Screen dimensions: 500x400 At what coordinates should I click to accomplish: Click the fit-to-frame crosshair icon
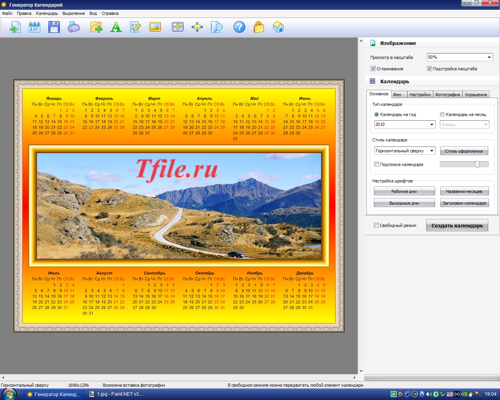click(178, 27)
